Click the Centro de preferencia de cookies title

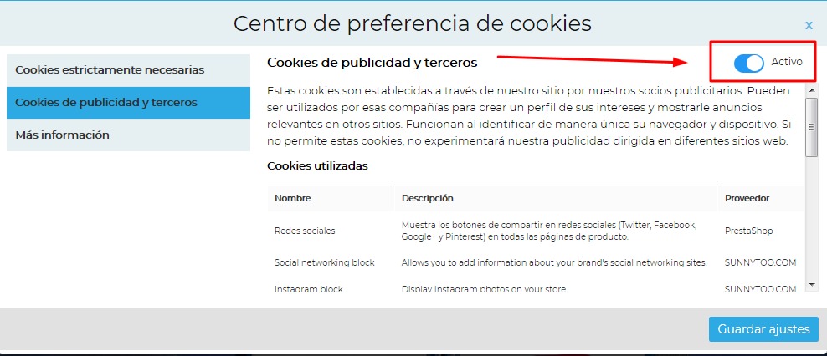pyautogui.click(x=413, y=23)
